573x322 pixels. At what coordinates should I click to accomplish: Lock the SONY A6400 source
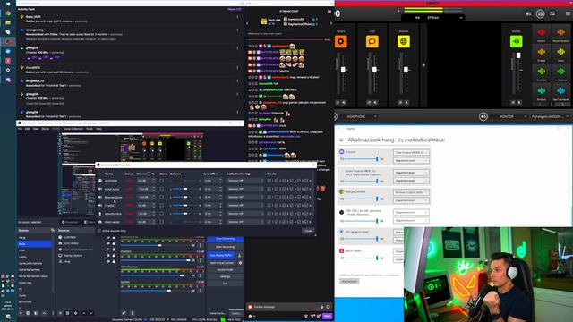pyautogui.click(x=114, y=243)
